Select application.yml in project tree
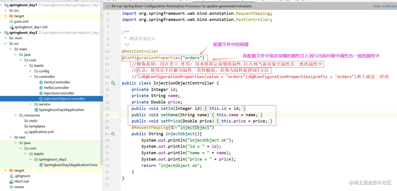The width and height of the screenshot is (397, 191). 41,132
